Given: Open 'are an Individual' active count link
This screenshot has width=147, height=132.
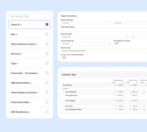Looking at the screenshot, I should coord(116,92).
